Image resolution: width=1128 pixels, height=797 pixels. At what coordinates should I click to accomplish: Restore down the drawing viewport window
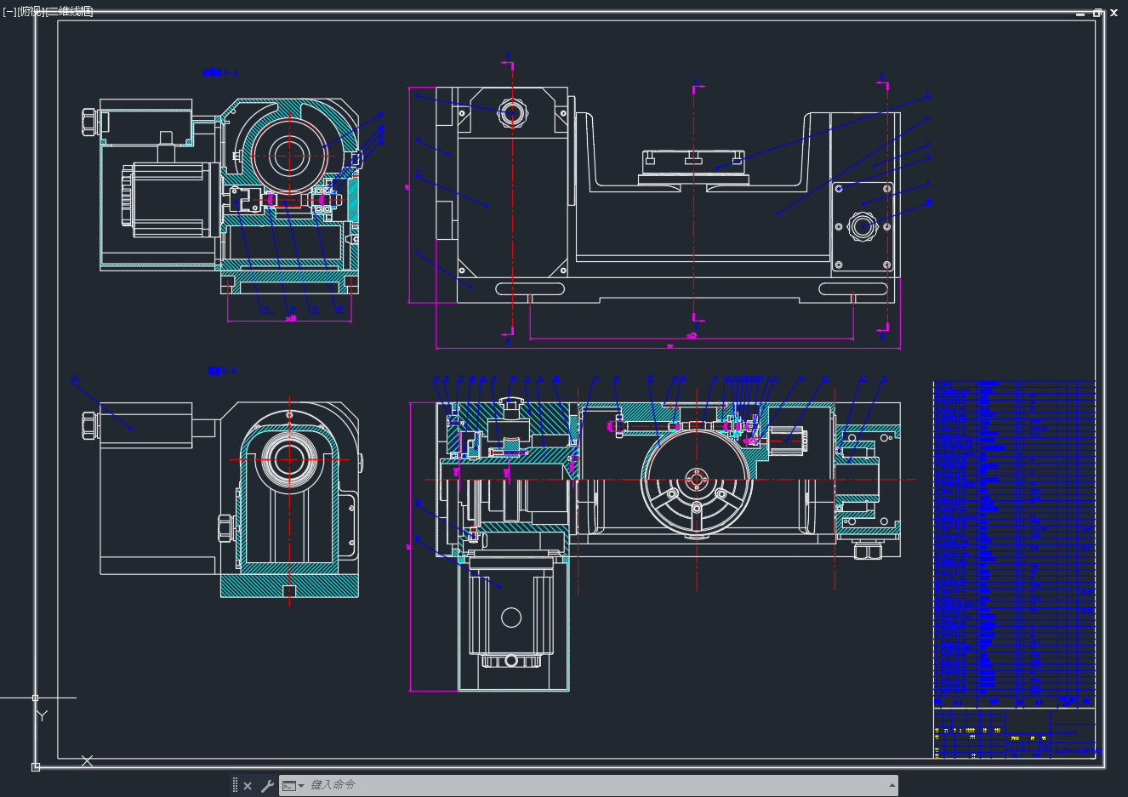[1097, 13]
